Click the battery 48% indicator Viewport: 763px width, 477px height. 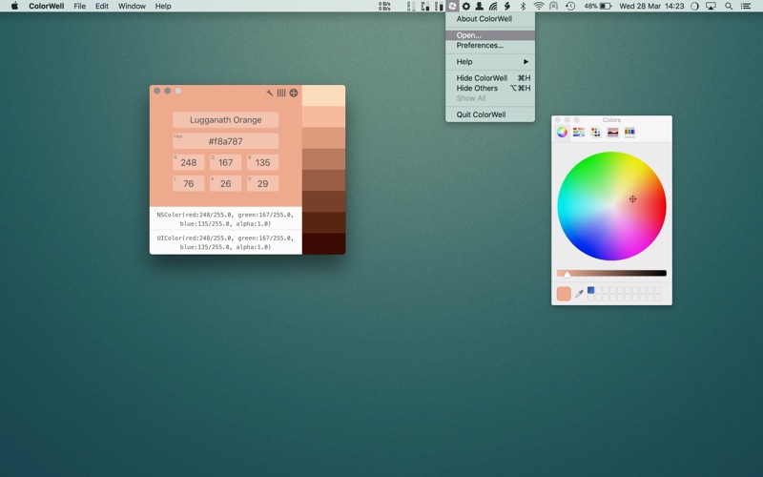[598, 6]
